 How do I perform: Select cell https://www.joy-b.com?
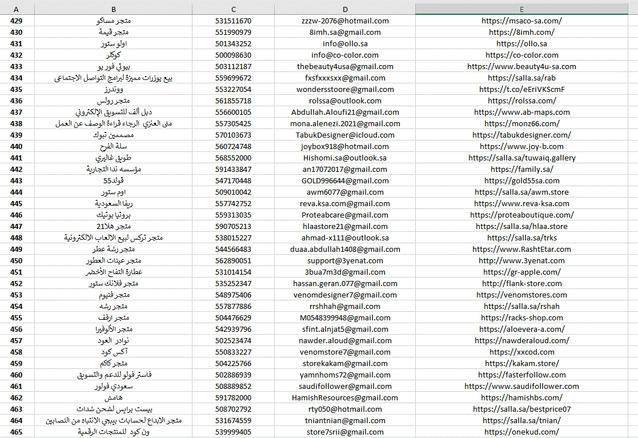tap(521, 146)
